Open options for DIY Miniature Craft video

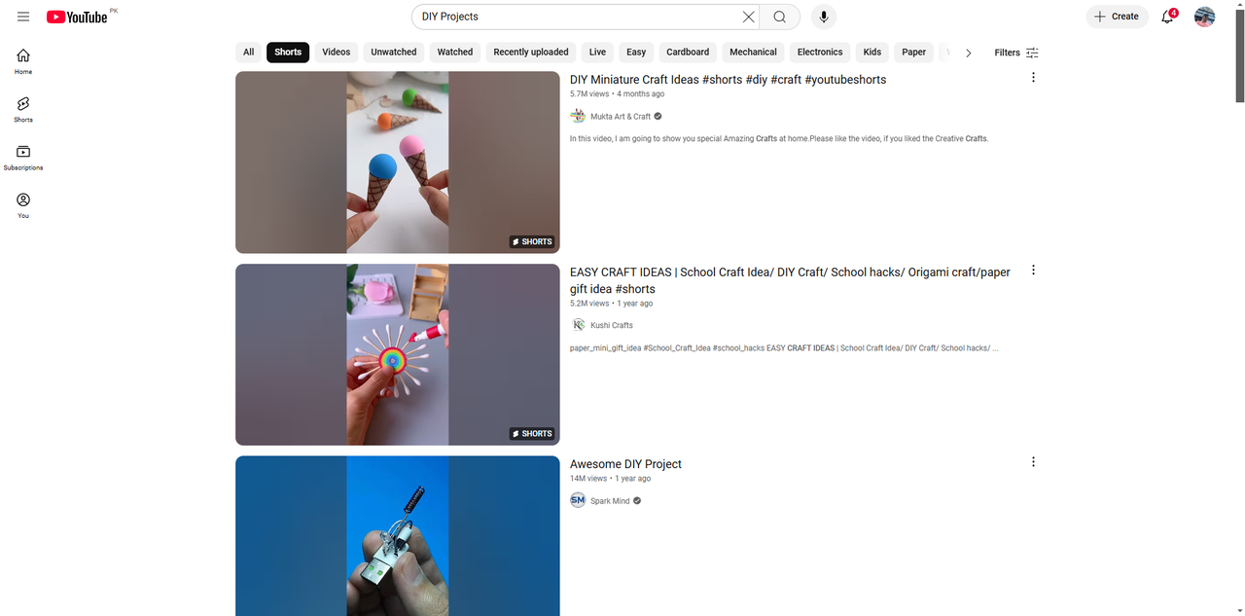tap(1033, 78)
